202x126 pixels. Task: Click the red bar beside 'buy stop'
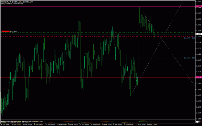click(5, 31)
